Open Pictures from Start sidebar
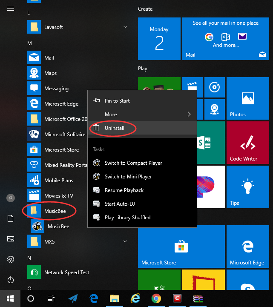Image resolution: width=273 pixels, height=307 pixels. point(11,239)
